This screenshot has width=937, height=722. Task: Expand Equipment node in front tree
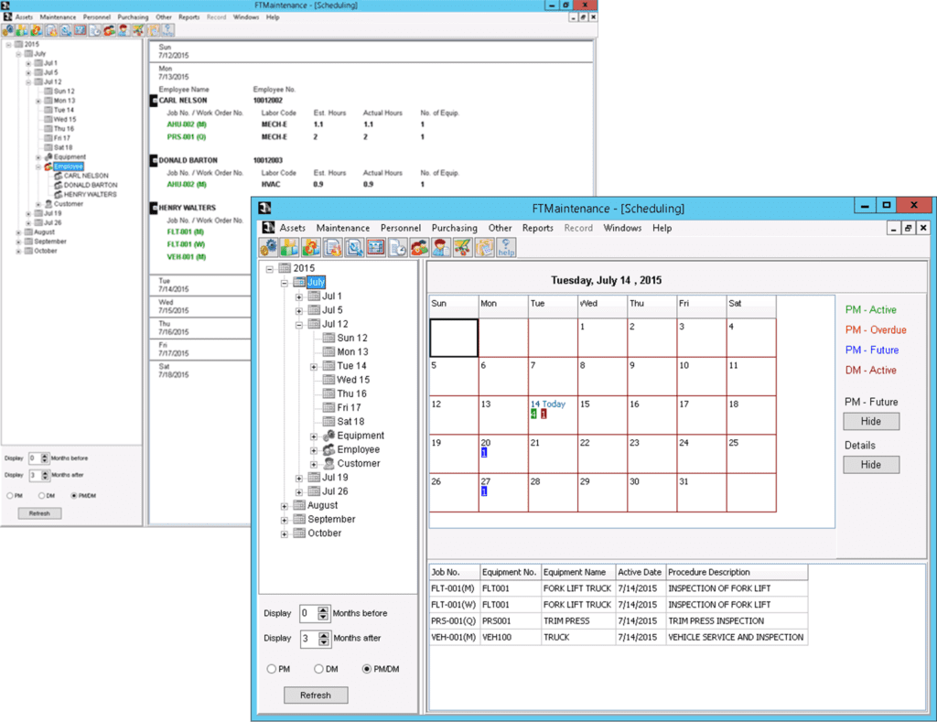pos(314,436)
